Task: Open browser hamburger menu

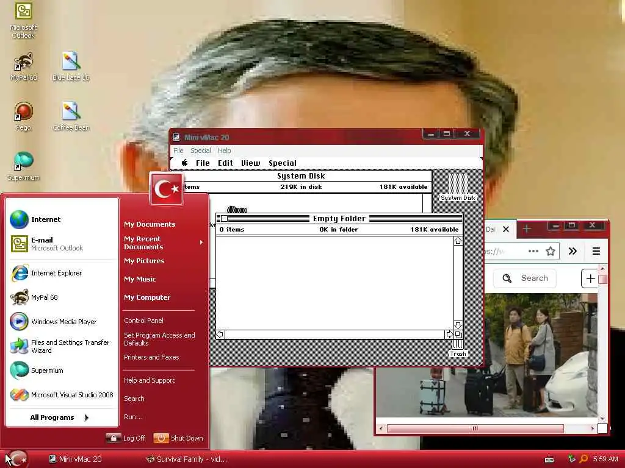Action: pyautogui.click(x=596, y=251)
